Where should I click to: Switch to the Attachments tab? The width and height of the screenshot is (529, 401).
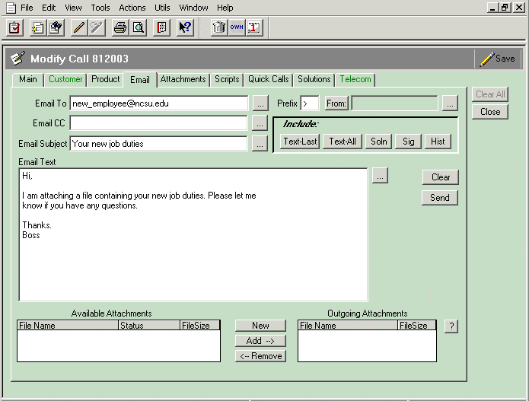pos(183,79)
